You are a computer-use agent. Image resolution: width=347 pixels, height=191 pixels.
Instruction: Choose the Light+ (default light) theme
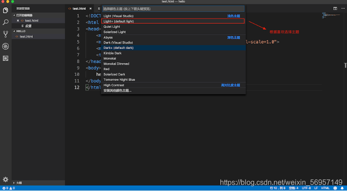(x=173, y=21)
